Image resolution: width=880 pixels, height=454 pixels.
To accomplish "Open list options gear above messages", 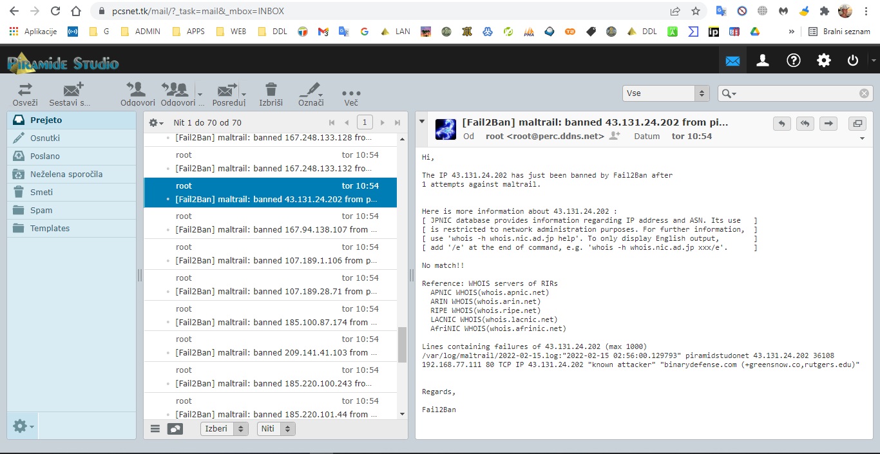I will pyautogui.click(x=156, y=122).
